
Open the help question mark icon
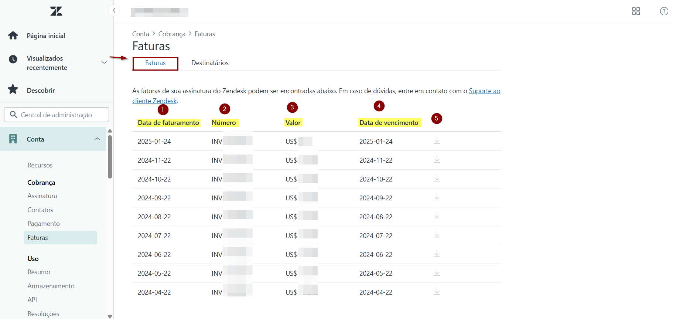pyautogui.click(x=664, y=11)
